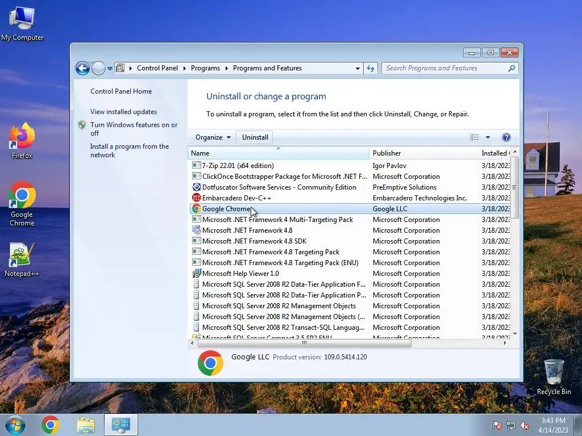This screenshot has height=436, width=582.
Task: Click Igor Pavlov publisher cell
Action: coord(389,166)
